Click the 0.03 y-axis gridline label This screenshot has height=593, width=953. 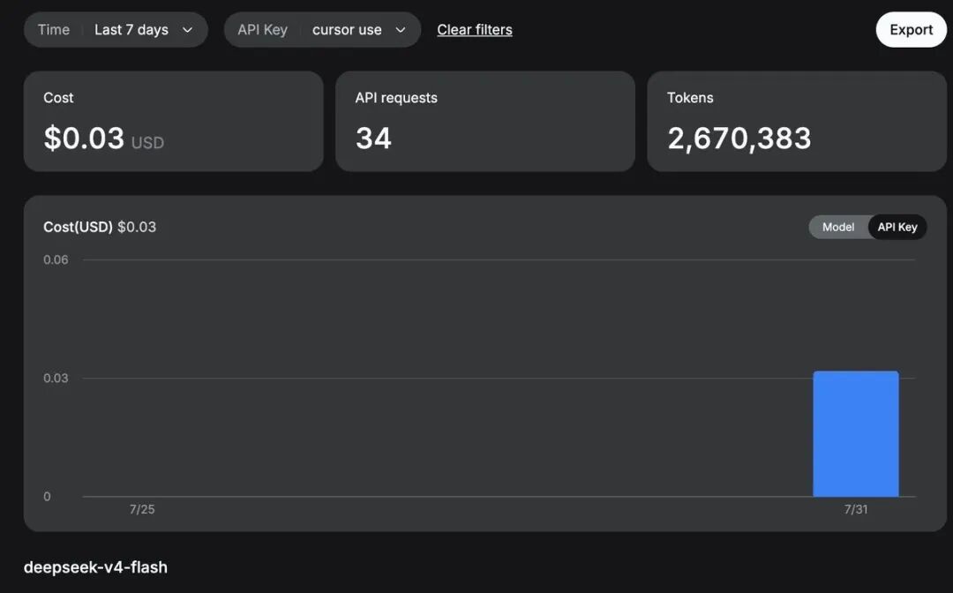pos(56,378)
